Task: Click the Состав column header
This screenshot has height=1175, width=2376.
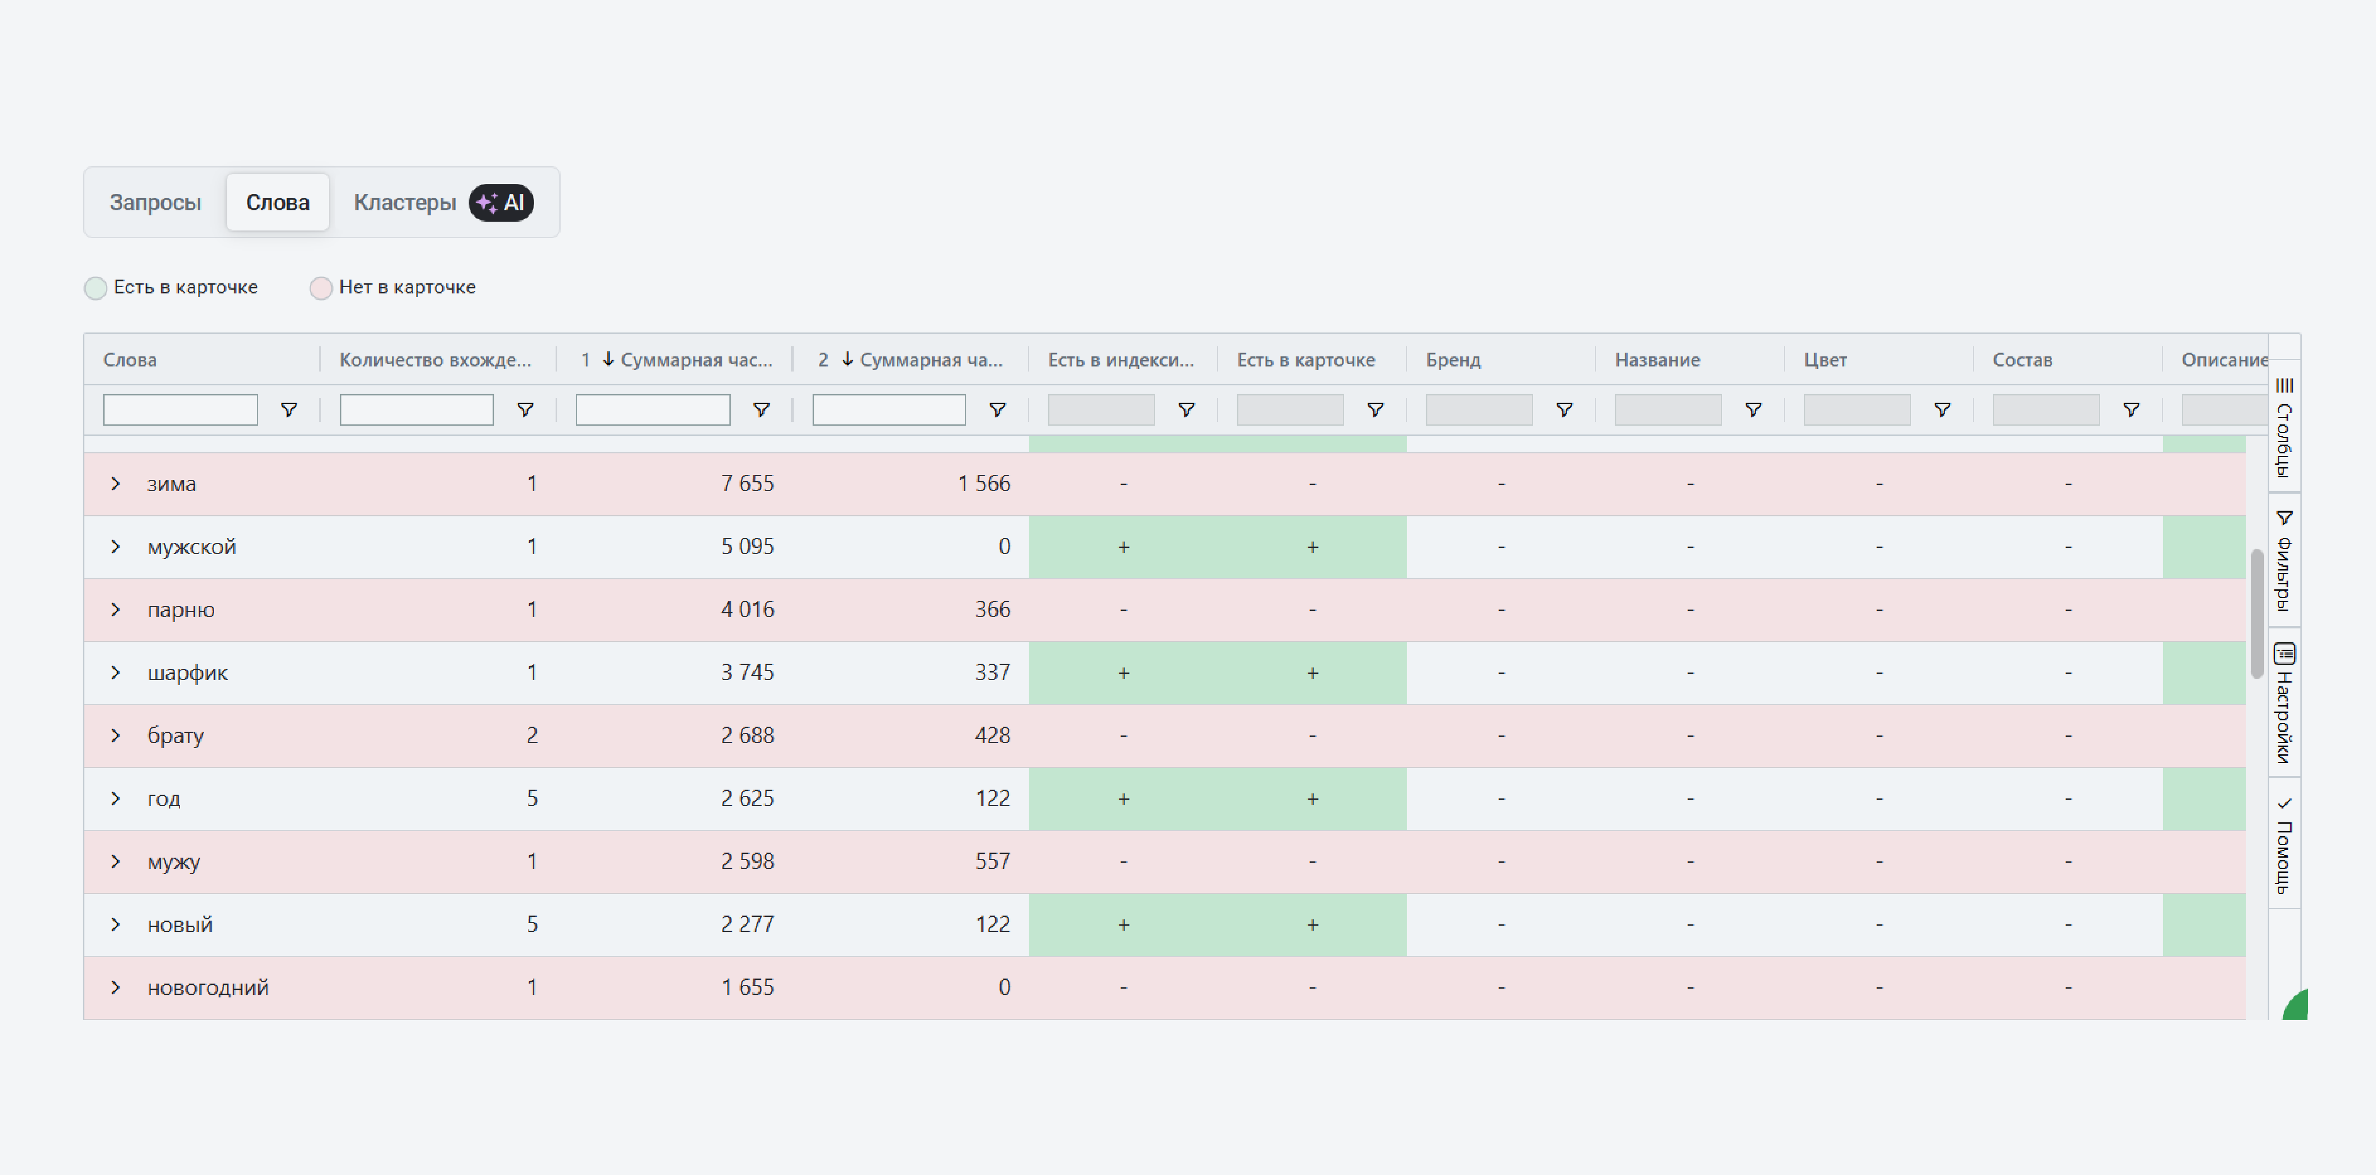Action: [x=2022, y=360]
